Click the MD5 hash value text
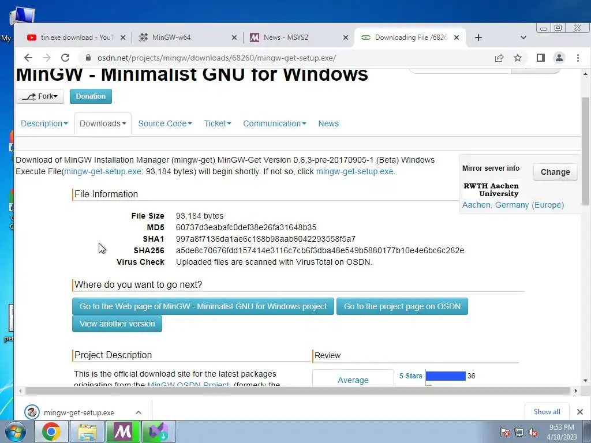Image resolution: width=591 pixels, height=443 pixels. 246,227
